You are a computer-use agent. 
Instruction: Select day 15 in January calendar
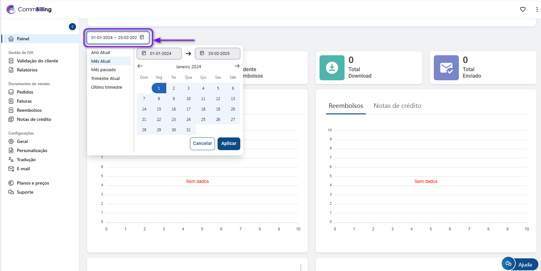(159, 109)
